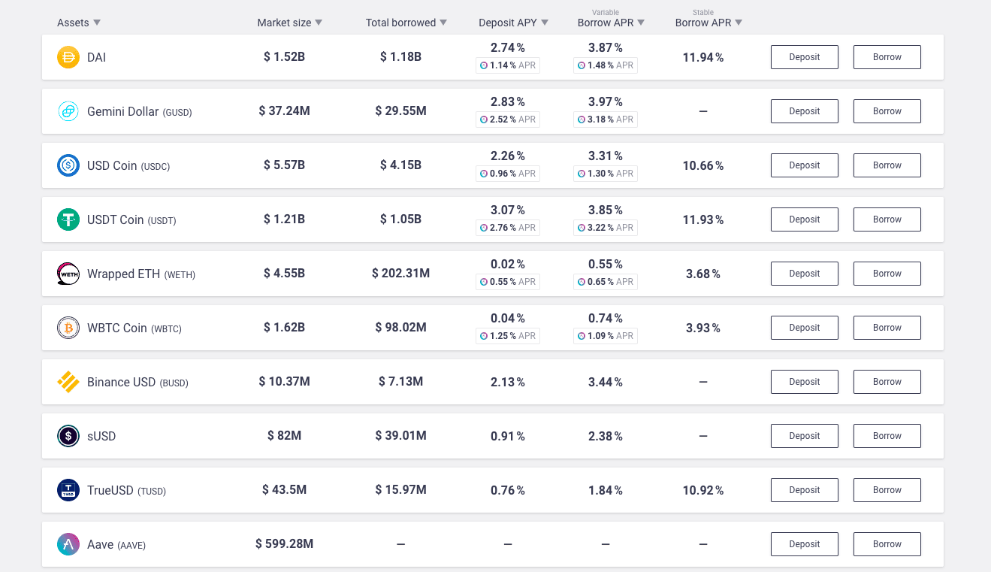Click Deposit button for DAI

[805, 57]
